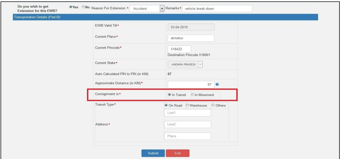Click the Current Pincode field
This screenshot has height=159, width=340.
(x=179, y=49)
